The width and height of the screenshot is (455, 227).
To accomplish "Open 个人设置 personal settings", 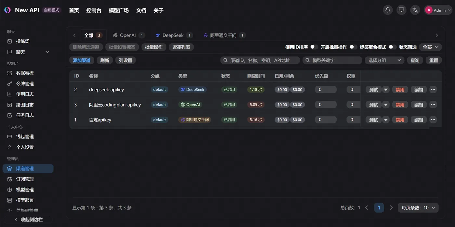I will click(x=28, y=147).
